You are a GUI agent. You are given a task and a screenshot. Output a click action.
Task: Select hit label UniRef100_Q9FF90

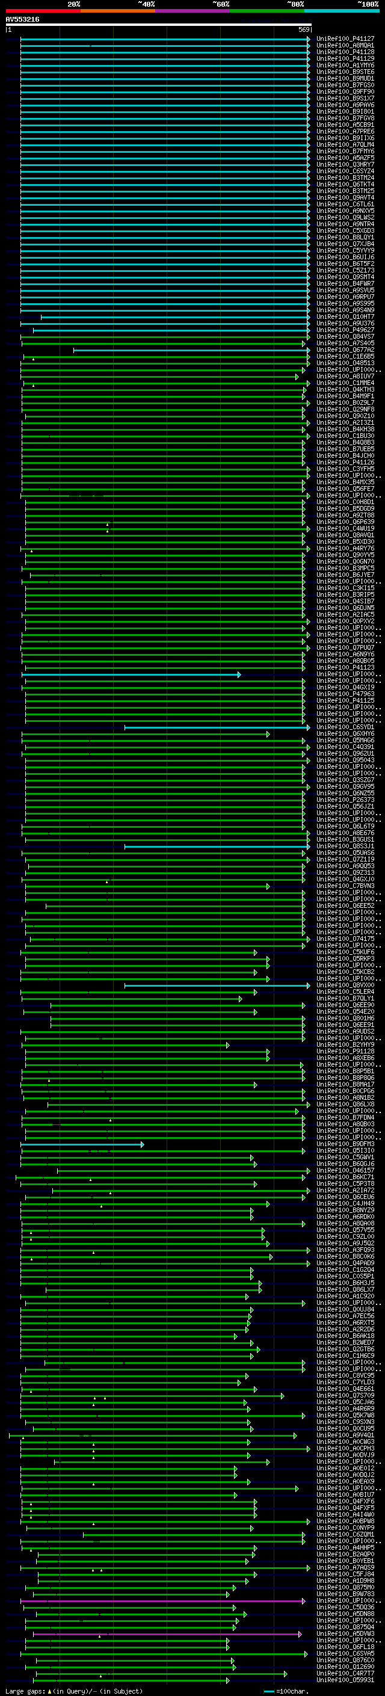[x=345, y=91]
